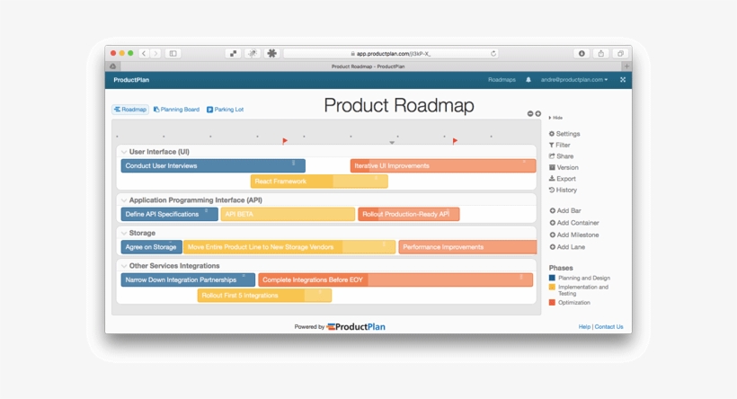Click the drag handle on Conduct User Interviews
Image resolution: width=737 pixels, height=399 pixels.
[x=294, y=163]
